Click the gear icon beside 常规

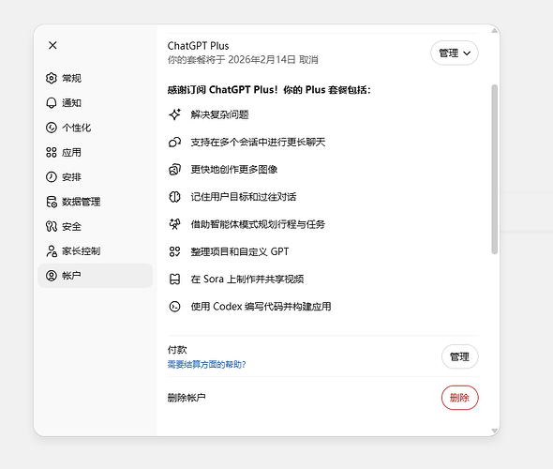point(52,78)
